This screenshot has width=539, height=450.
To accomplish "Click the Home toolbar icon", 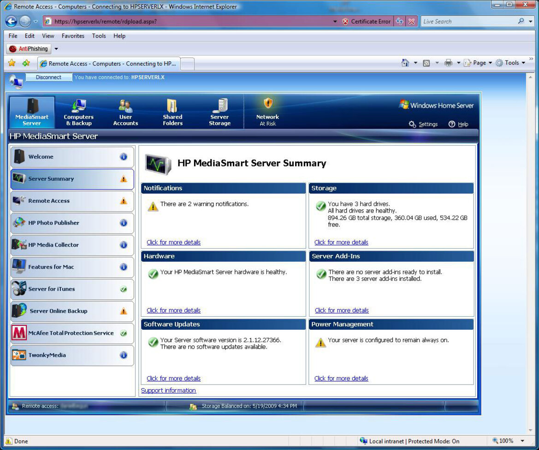I will click(x=405, y=63).
